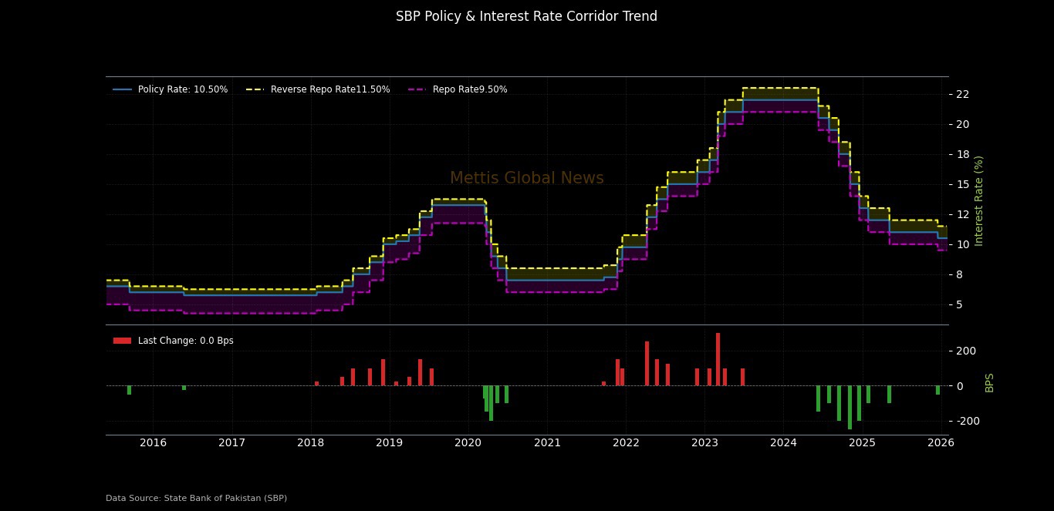Click the longest green bar in late 2024
This screenshot has height=511, width=1054.
coord(850,407)
